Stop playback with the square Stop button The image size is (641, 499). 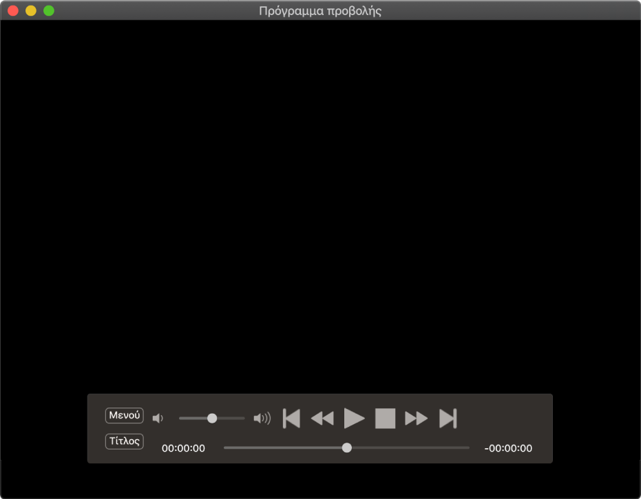[385, 418]
